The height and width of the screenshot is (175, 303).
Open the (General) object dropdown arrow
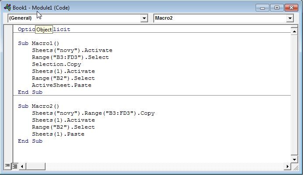(144, 18)
